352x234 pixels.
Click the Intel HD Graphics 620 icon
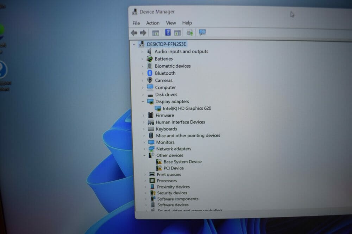(158, 108)
